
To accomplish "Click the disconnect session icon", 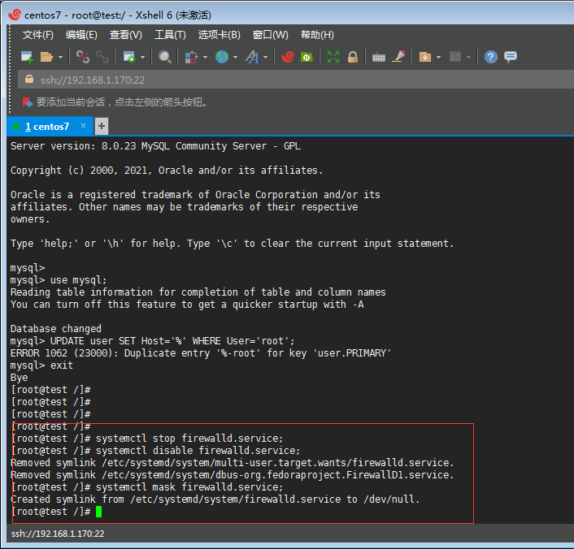I will (82, 57).
